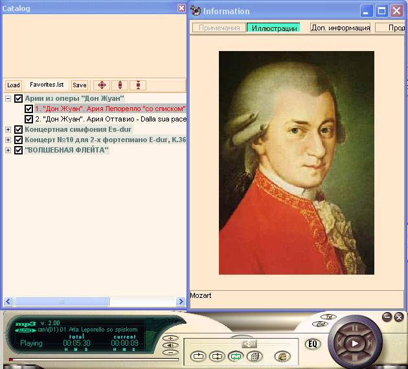Screen dimensions: 408x369
Task: Click the Load button
Action: tap(13, 85)
